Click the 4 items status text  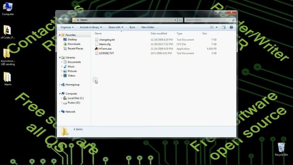(78, 129)
